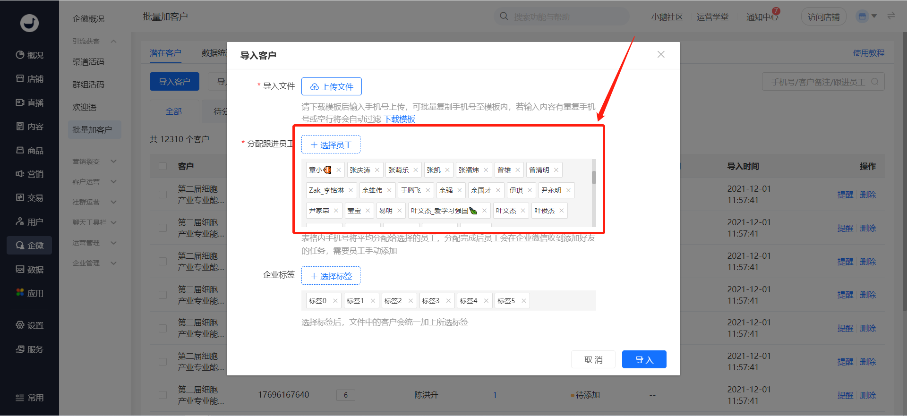Open the 应用 sidebar section
The width and height of the screenshot is (907, 416).
point(29,293)
